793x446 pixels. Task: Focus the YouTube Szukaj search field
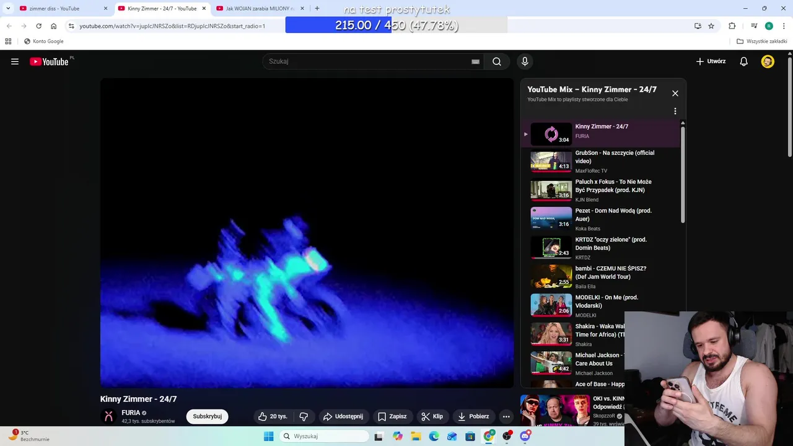[x=369, y=61]
